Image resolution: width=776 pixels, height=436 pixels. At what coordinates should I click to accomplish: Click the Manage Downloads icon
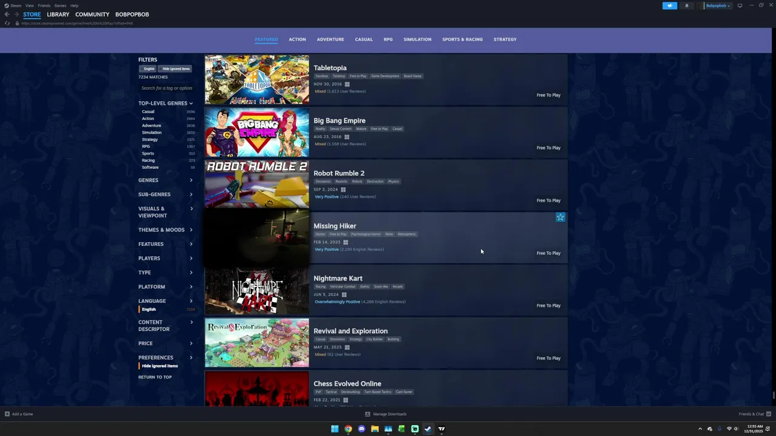pos(367,414)
